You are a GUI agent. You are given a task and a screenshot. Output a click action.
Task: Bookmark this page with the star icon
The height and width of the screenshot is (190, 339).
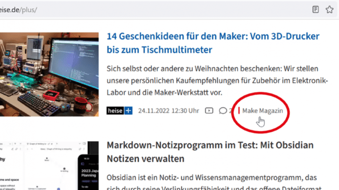coord(329,10)
